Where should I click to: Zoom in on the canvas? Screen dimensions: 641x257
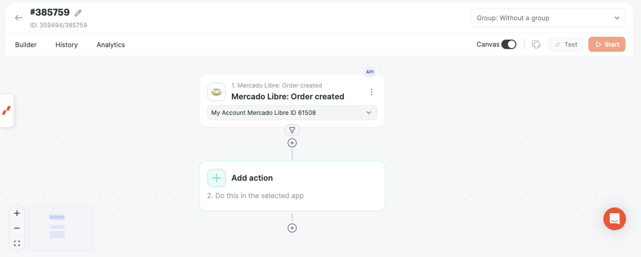click(17, 213)
